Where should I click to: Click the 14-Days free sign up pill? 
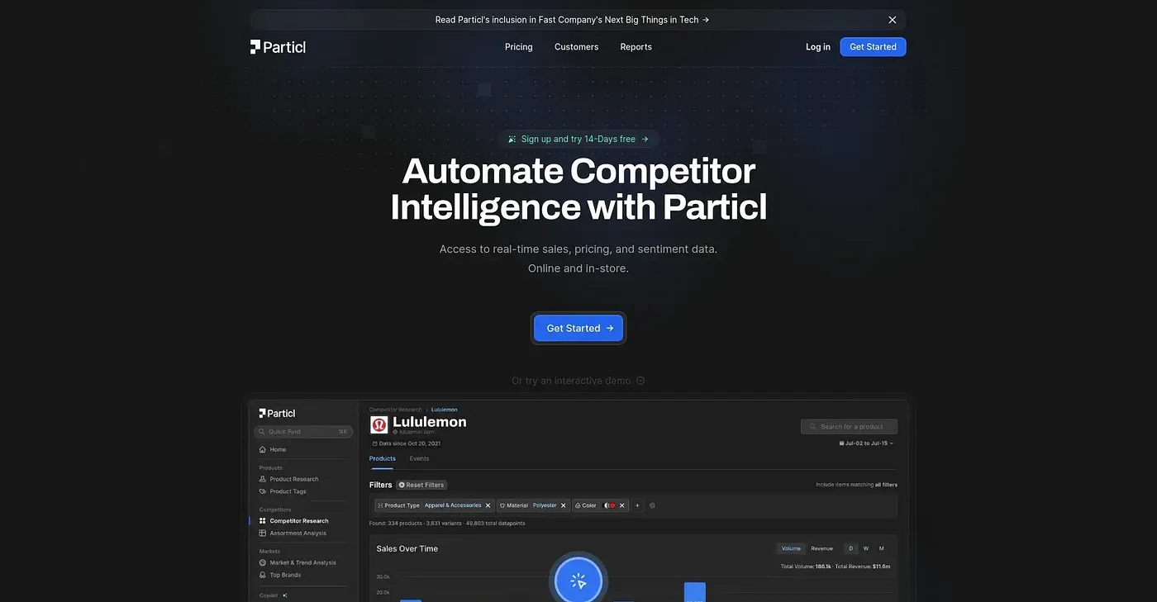[578, 139]
